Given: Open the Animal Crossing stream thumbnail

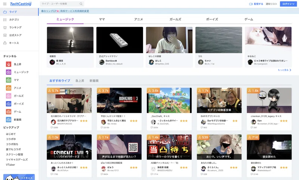Looking at the screenshot, I should (x=169, y=100).
